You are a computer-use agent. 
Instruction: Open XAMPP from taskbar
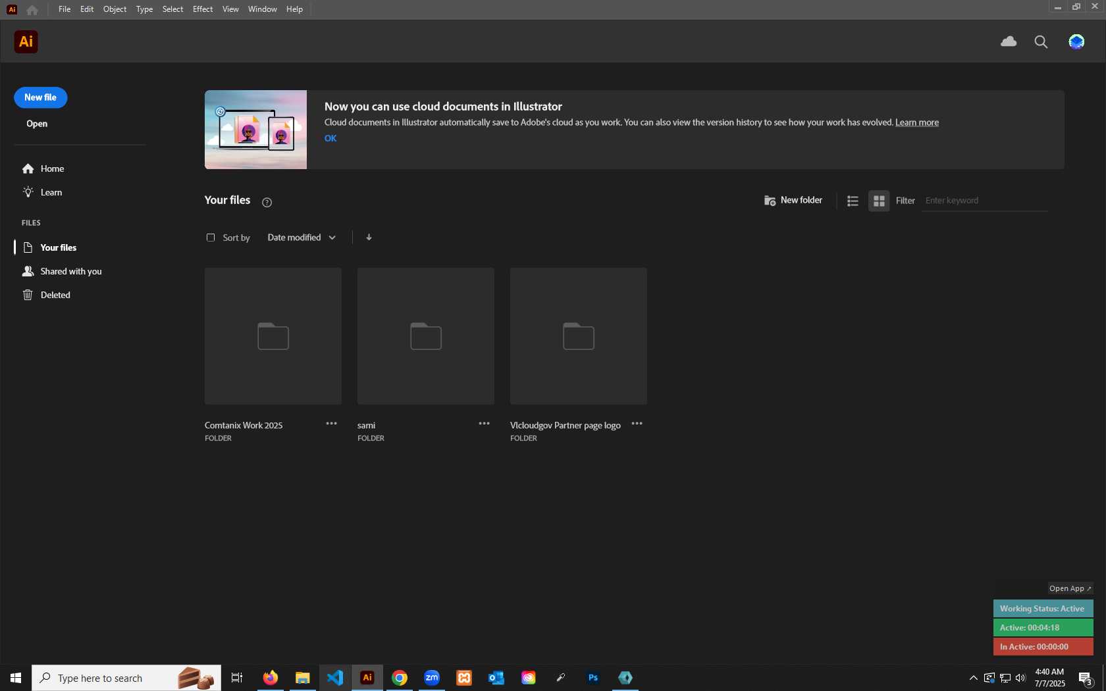pyautogui.click(x=464, y=678)
